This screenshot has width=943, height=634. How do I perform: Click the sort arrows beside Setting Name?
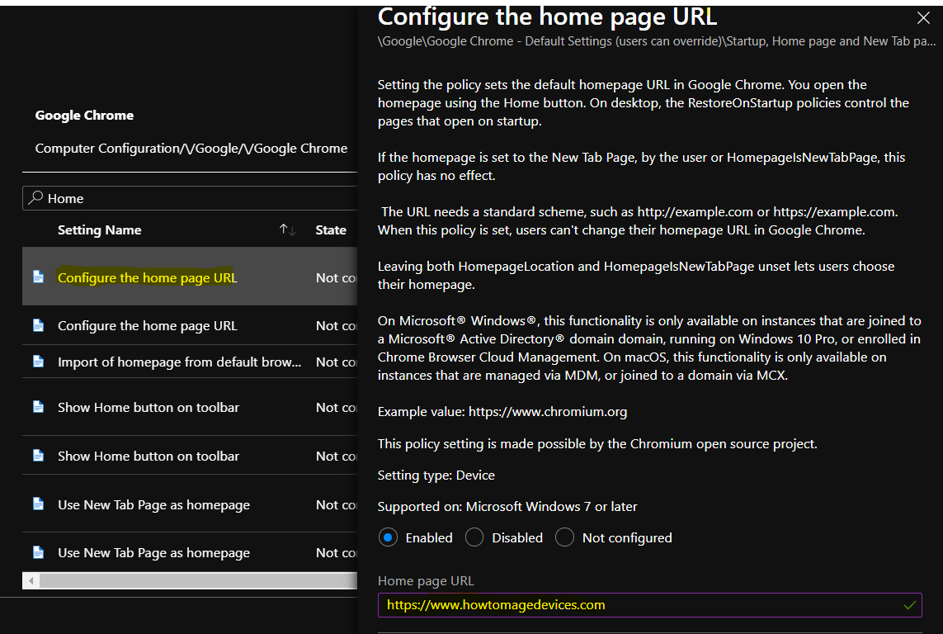pyautogui.click(x=287, y=229)
